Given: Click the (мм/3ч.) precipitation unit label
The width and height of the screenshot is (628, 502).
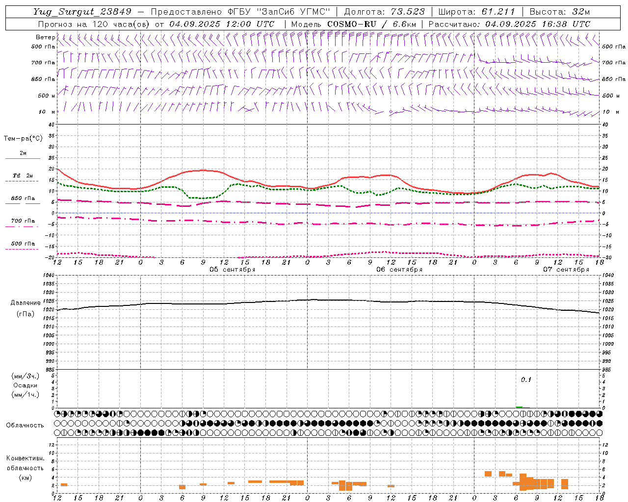Looking at the screenshot, I should pos(26,376).
